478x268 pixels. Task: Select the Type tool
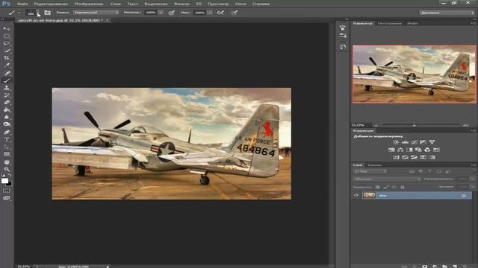tap(7, 139)
